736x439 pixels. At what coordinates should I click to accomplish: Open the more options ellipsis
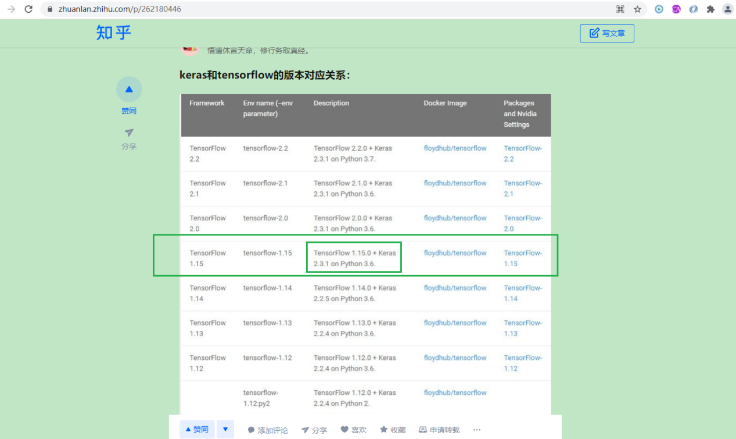(x=477, y=430)
